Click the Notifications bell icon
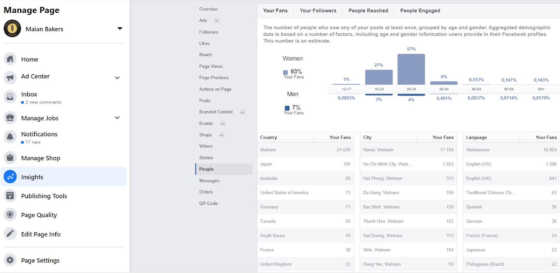 point(10,137)
